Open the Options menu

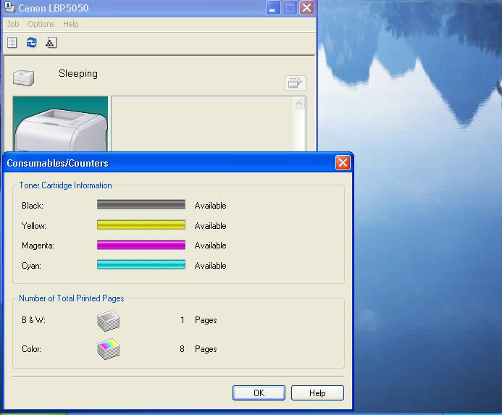(x=41, y=24)
